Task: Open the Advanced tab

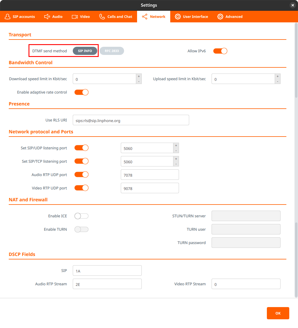Action: (x=230, y=17)
